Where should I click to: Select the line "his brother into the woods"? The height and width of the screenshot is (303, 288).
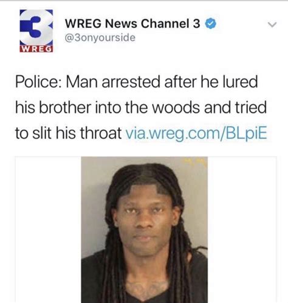(x=108, y=107)
